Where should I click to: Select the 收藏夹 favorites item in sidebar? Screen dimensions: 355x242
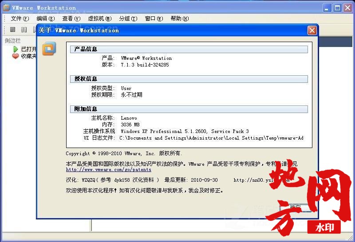coord(24,56)
